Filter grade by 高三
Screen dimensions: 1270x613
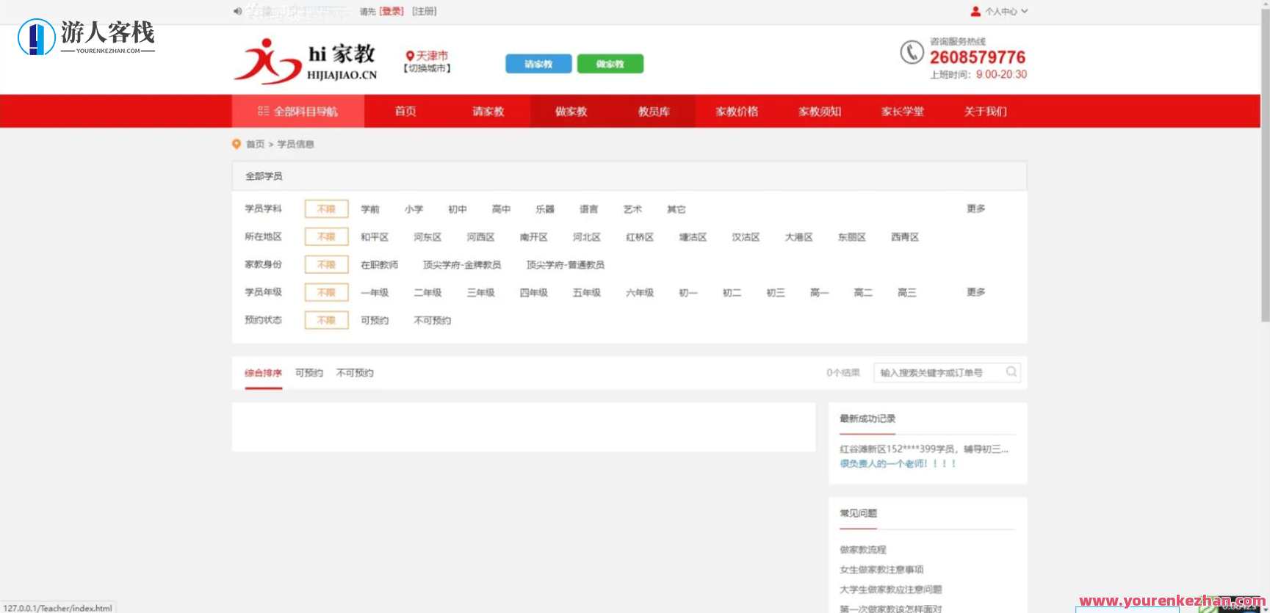pos(907,293)
